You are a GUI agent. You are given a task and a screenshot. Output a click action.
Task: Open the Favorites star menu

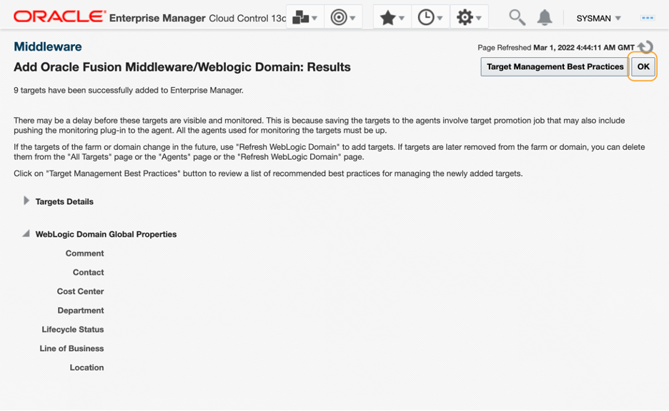pyautogui.click(x=392, y=17)
